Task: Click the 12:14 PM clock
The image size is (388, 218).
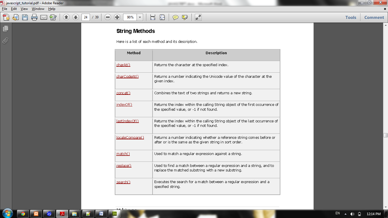Action: 374,214
